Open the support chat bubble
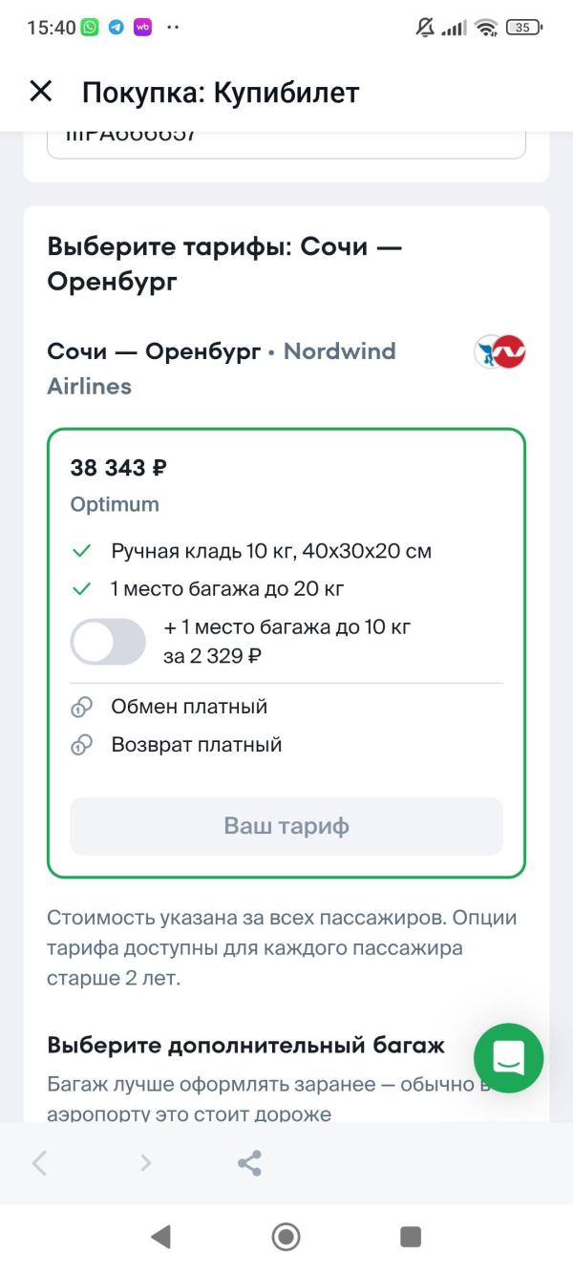The image size is (573, 1272). click(x=508, y=1057)
